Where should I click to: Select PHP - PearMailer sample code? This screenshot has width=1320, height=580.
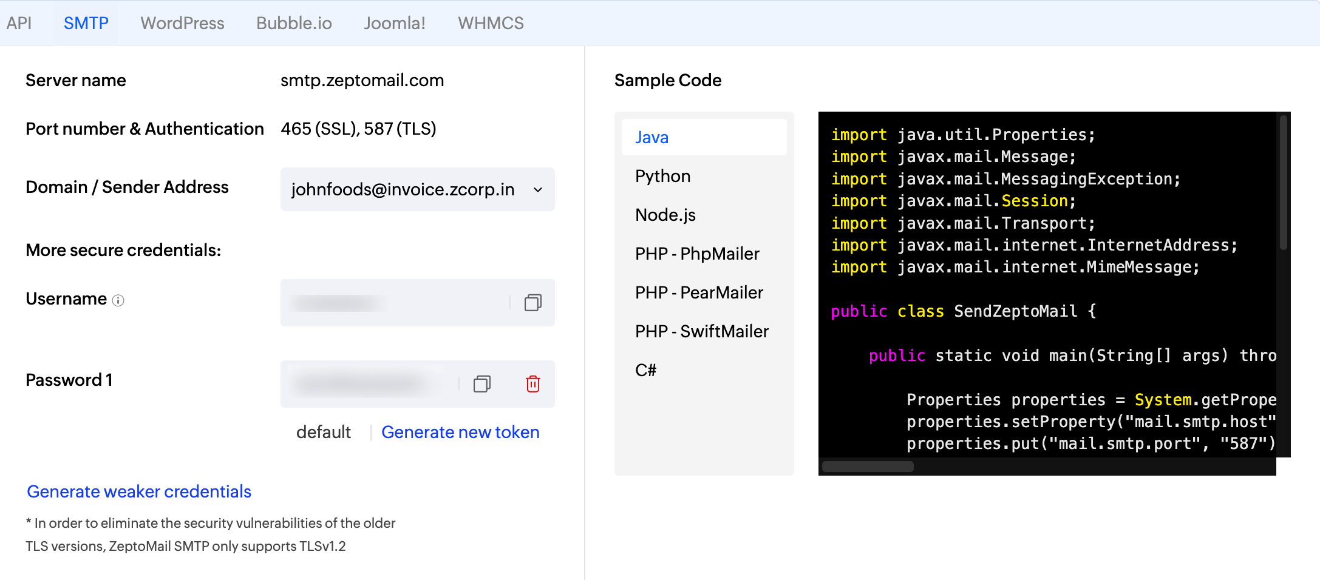click(x=698, y=292)
